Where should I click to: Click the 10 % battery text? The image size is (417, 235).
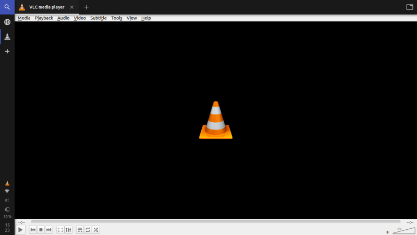(7, 217)
